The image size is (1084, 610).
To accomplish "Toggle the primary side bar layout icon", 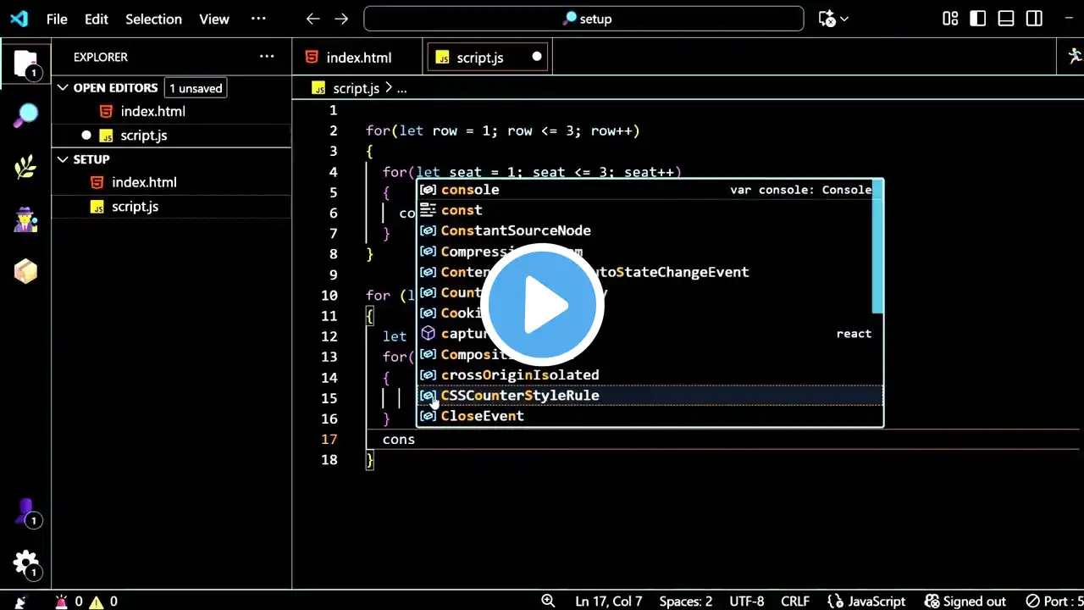I will point(978,19).
